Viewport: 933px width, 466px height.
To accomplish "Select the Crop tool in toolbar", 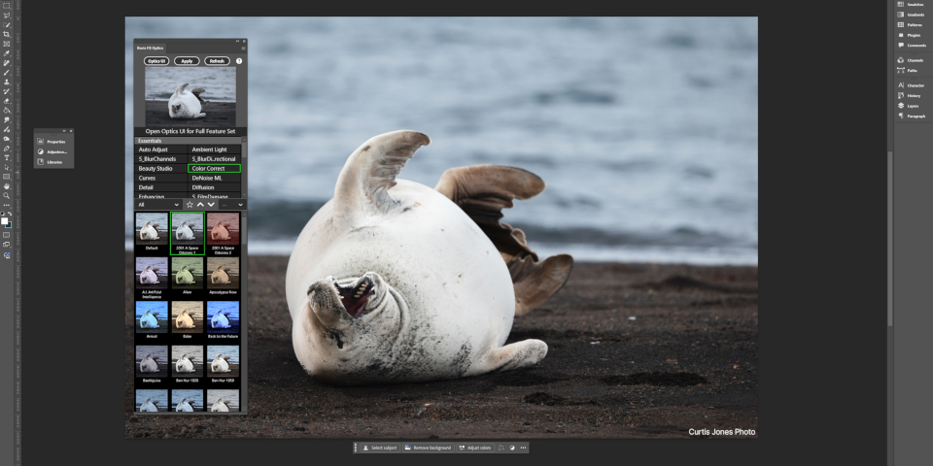I will [x=7, y=34].
